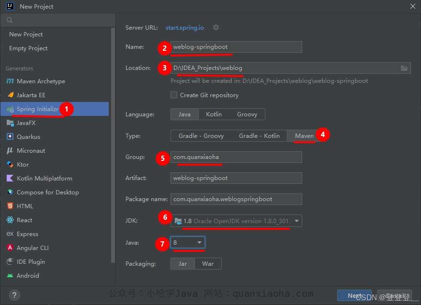Click the Kotlin Multiplatform icon

10,178
